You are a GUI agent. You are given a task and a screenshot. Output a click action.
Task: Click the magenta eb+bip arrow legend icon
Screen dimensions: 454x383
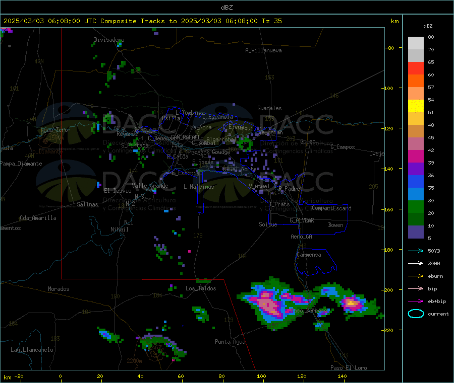click(x=416, y=301)
